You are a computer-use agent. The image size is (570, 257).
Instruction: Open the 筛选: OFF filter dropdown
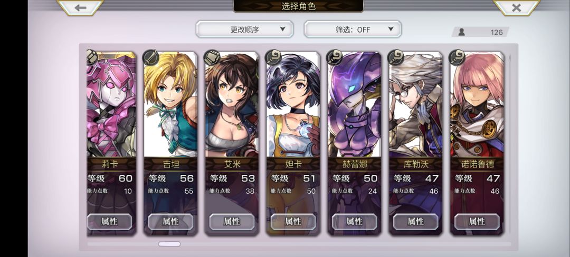pos(353,29)
